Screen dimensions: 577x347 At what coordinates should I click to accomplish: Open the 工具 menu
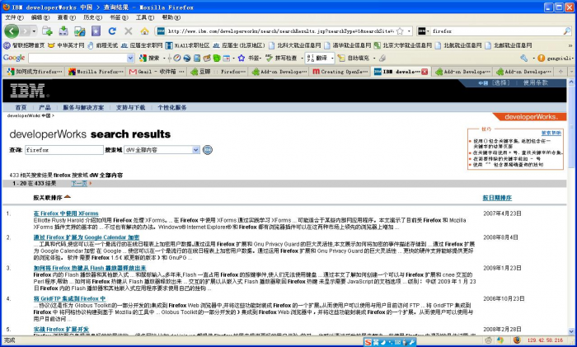point(145,17)
